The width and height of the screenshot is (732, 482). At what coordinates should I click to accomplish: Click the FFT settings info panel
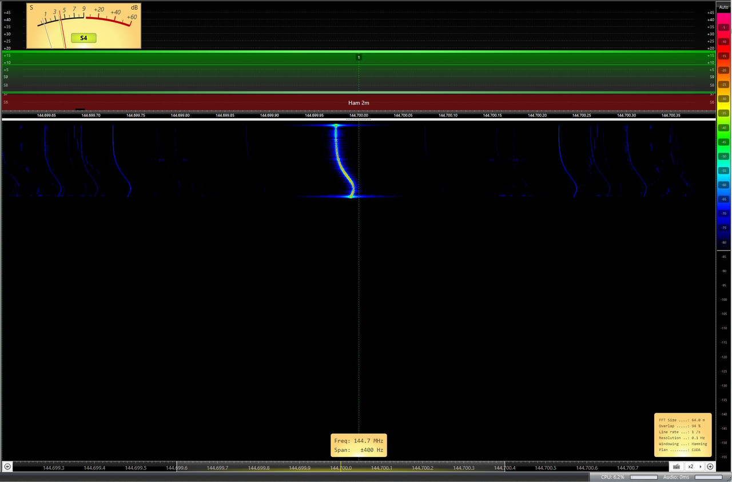[x=683, y=435]
